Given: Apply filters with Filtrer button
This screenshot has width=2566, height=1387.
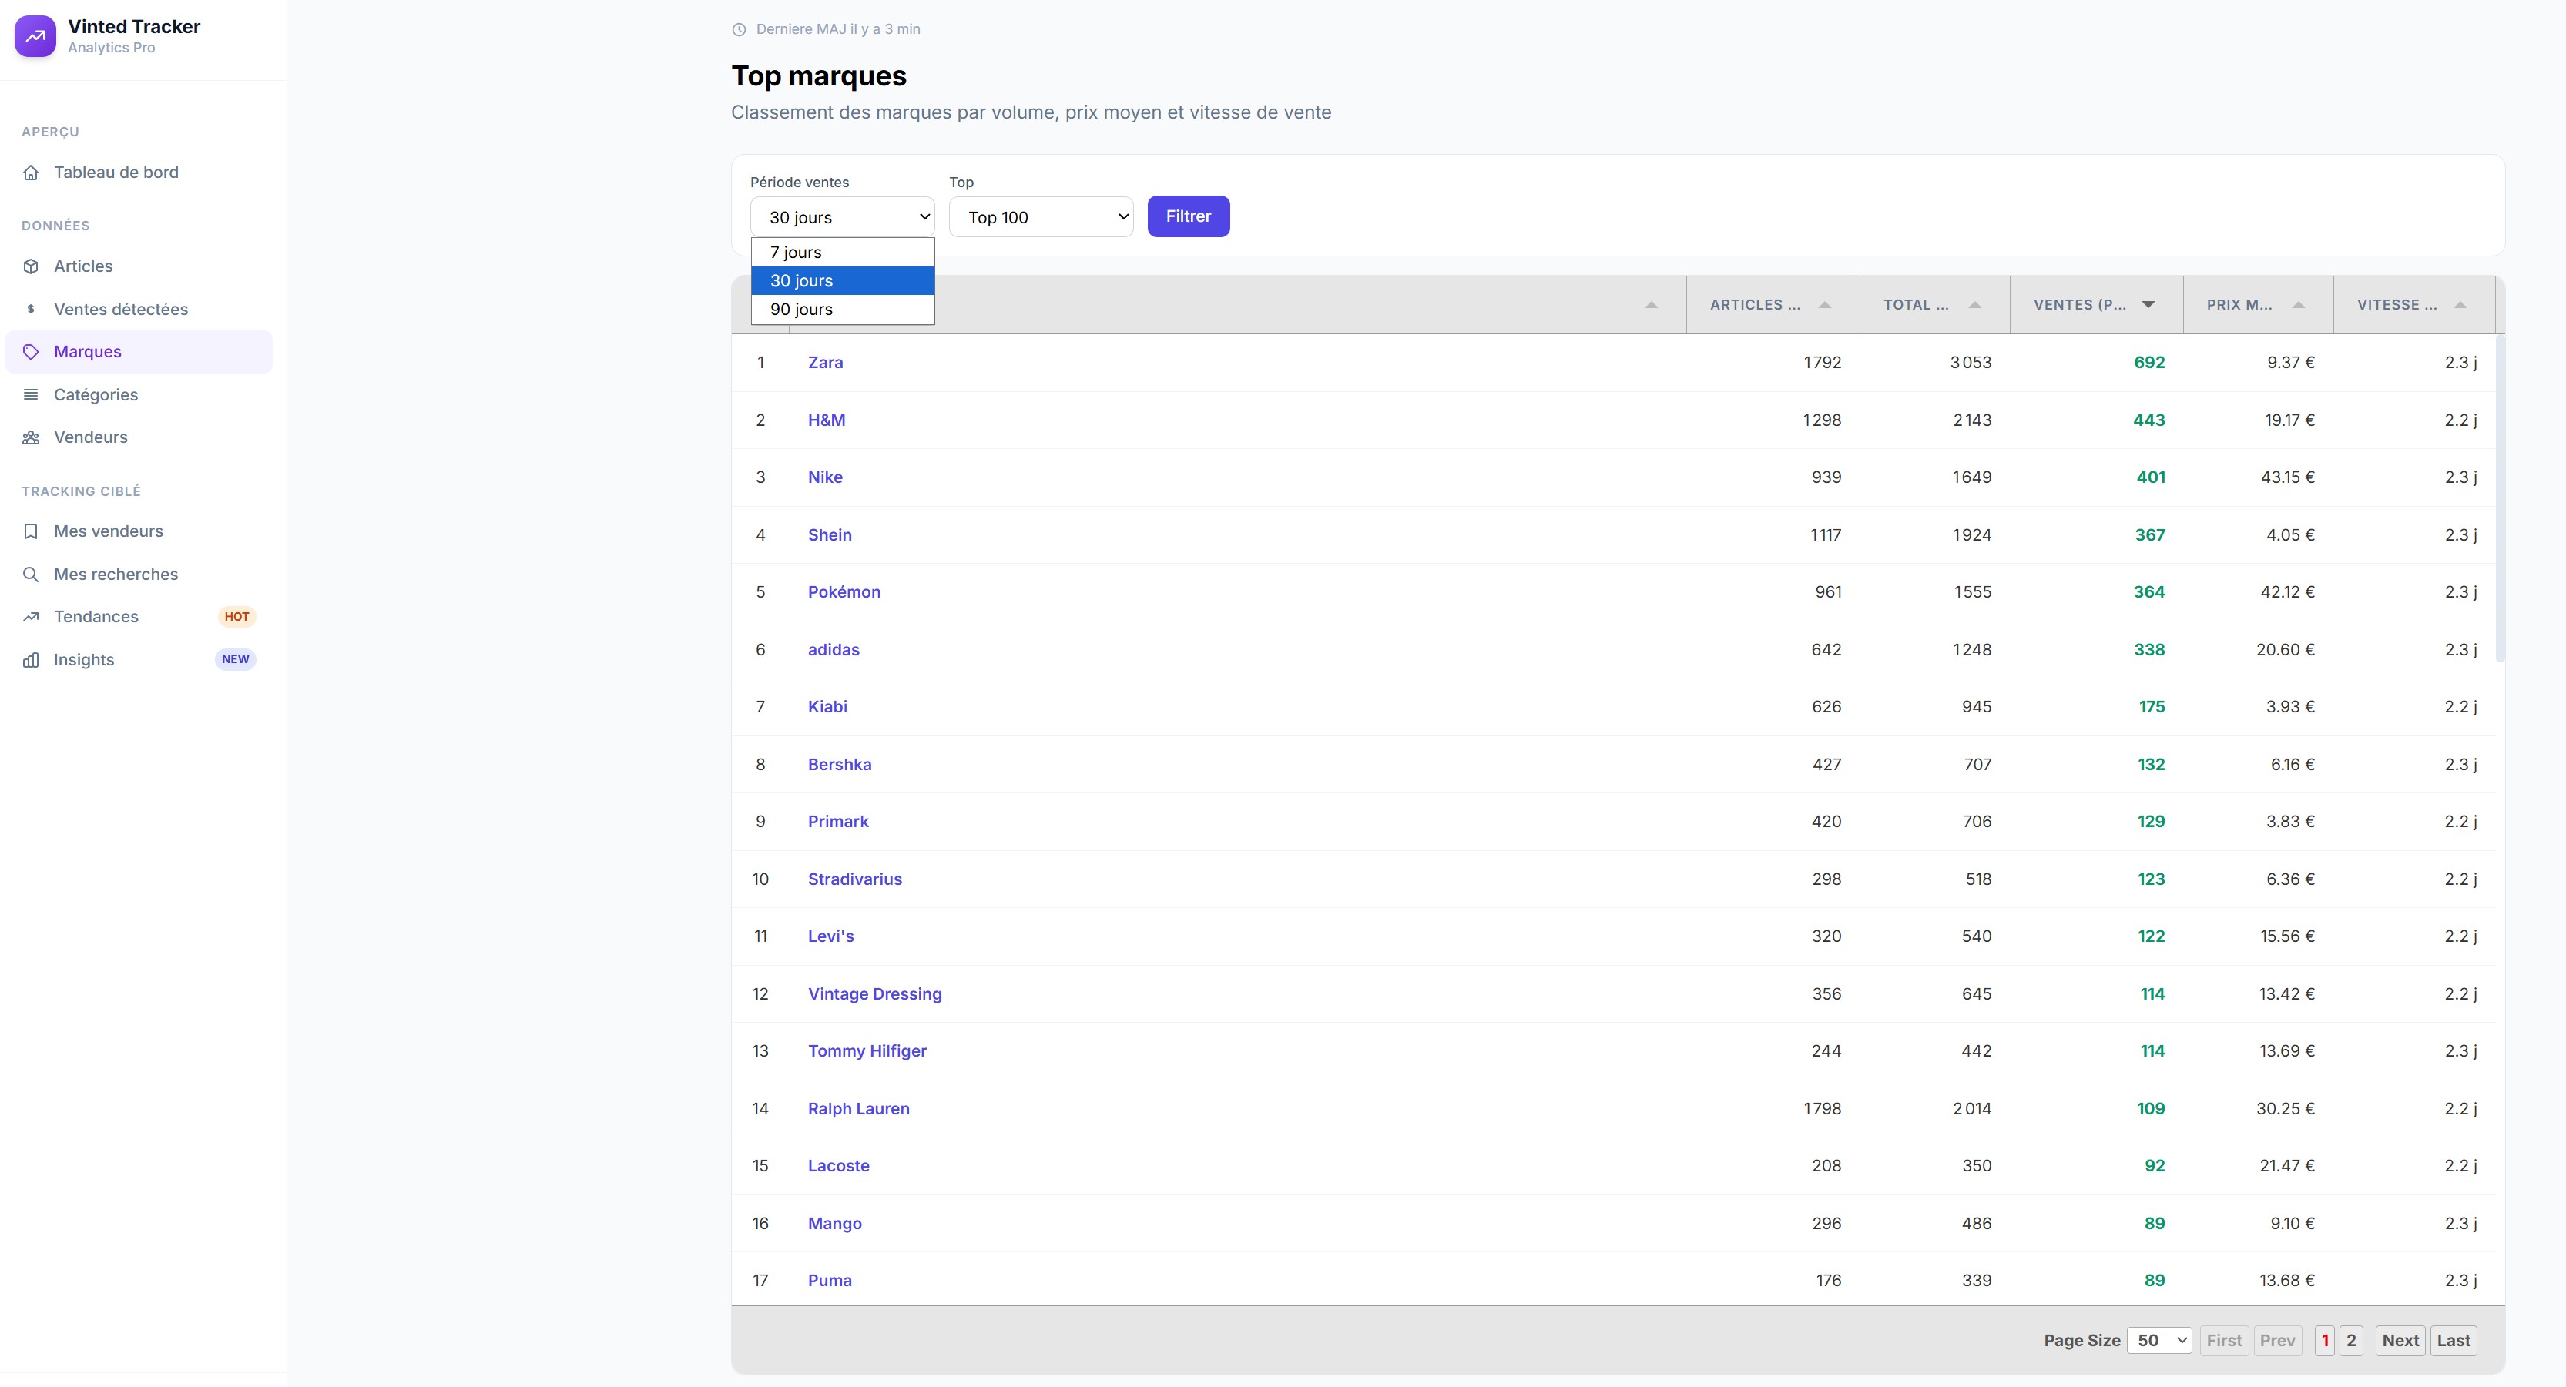Looking at the screenshot, I should point(1189,216).
